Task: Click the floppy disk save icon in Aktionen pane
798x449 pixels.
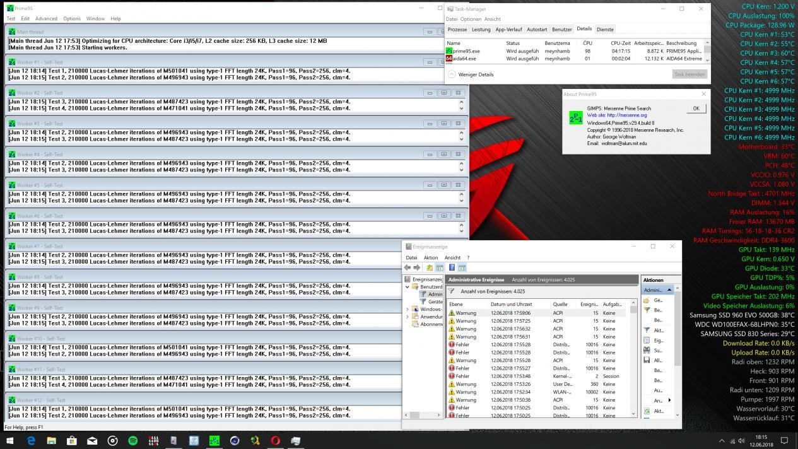Action: (x=647, y=360)
